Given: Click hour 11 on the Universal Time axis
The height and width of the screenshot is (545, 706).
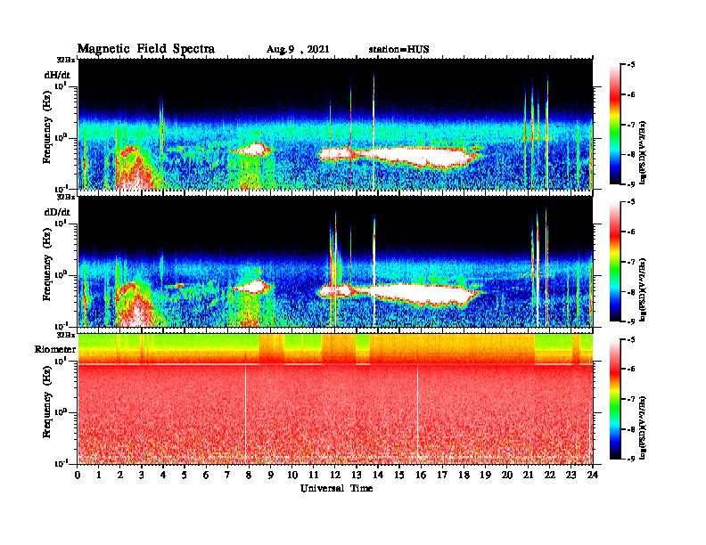Looking at the screenshot, I should point(314,475).
